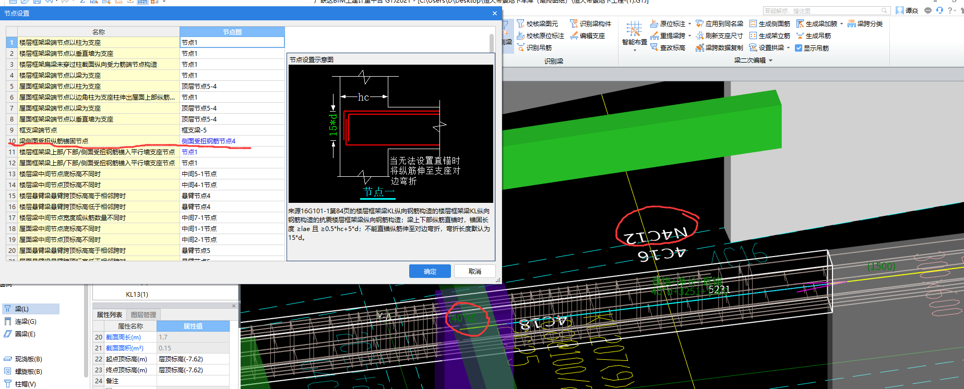Image resolution: width=964 pixels, height=389 pixels.
Task: Open the chat message icon in title bar
Action: click(927, 10)
